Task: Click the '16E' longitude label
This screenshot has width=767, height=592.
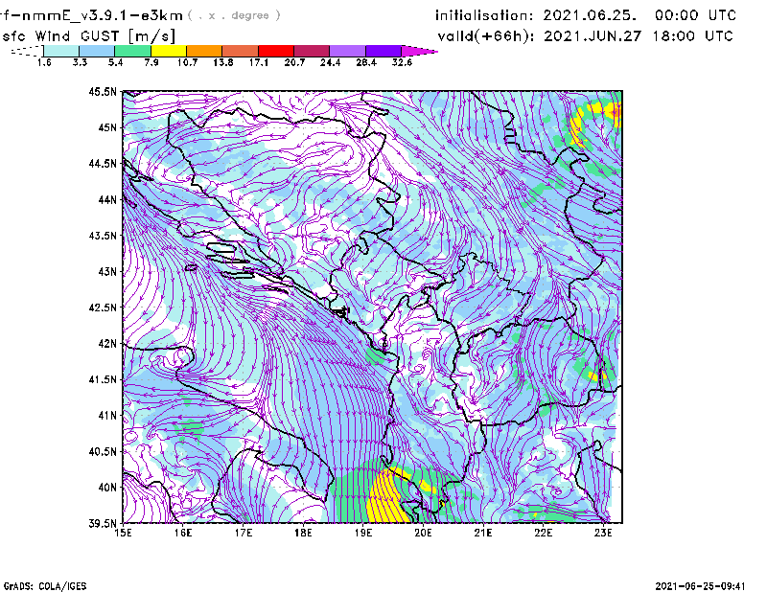Action: 183,533
